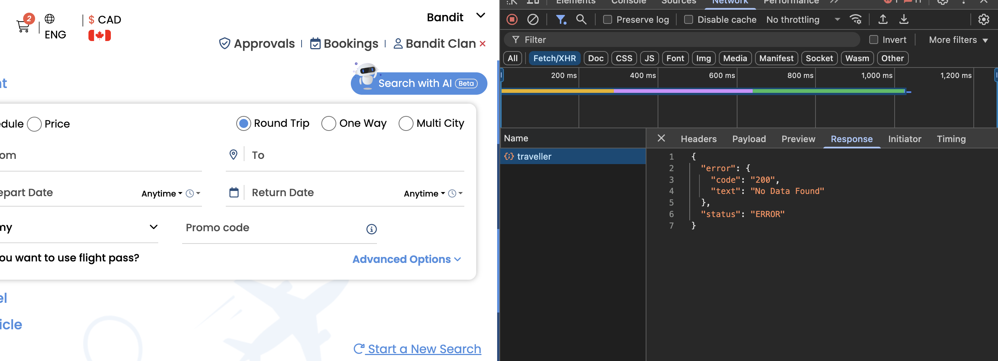Image resolution: width=998 pixels, height=361 pixels.
Task: Click the Approvals shield icon
Action: [225, 43]
